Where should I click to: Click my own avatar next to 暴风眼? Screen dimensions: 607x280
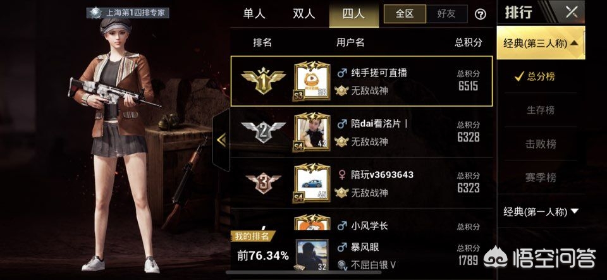[312, 255]
